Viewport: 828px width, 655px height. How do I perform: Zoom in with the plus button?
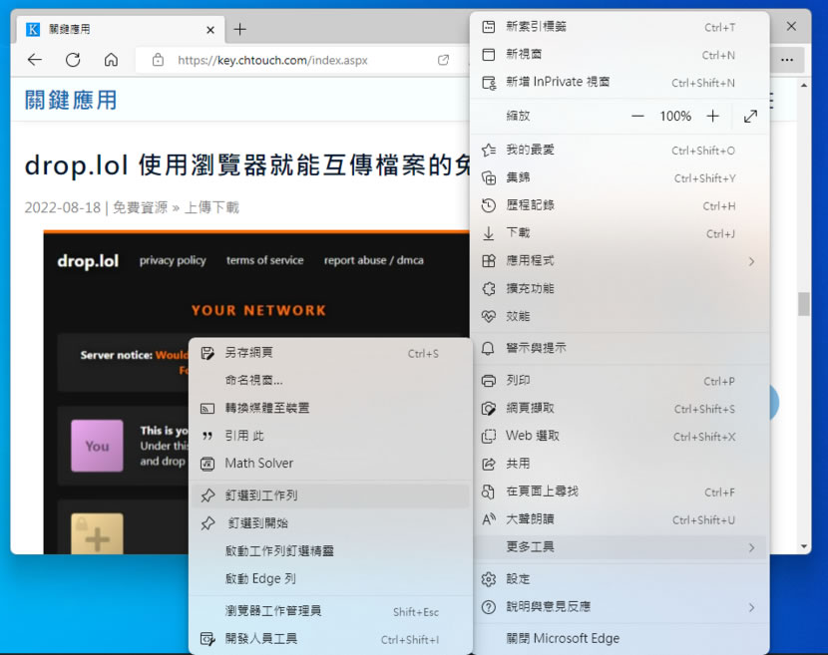coord(713,116)
